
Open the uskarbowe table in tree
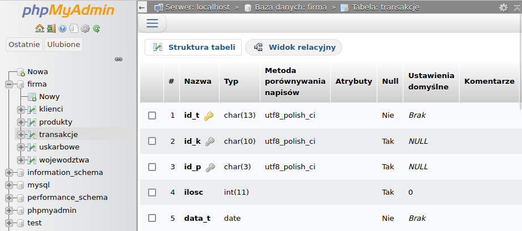point(59,147)
